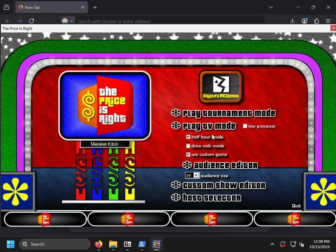Viewport: 336px width, 252px height.
Task: Open the Custom Show Editor
Action: (224, 185)
